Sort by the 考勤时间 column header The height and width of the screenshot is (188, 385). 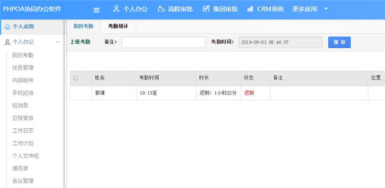click(149, 78)
